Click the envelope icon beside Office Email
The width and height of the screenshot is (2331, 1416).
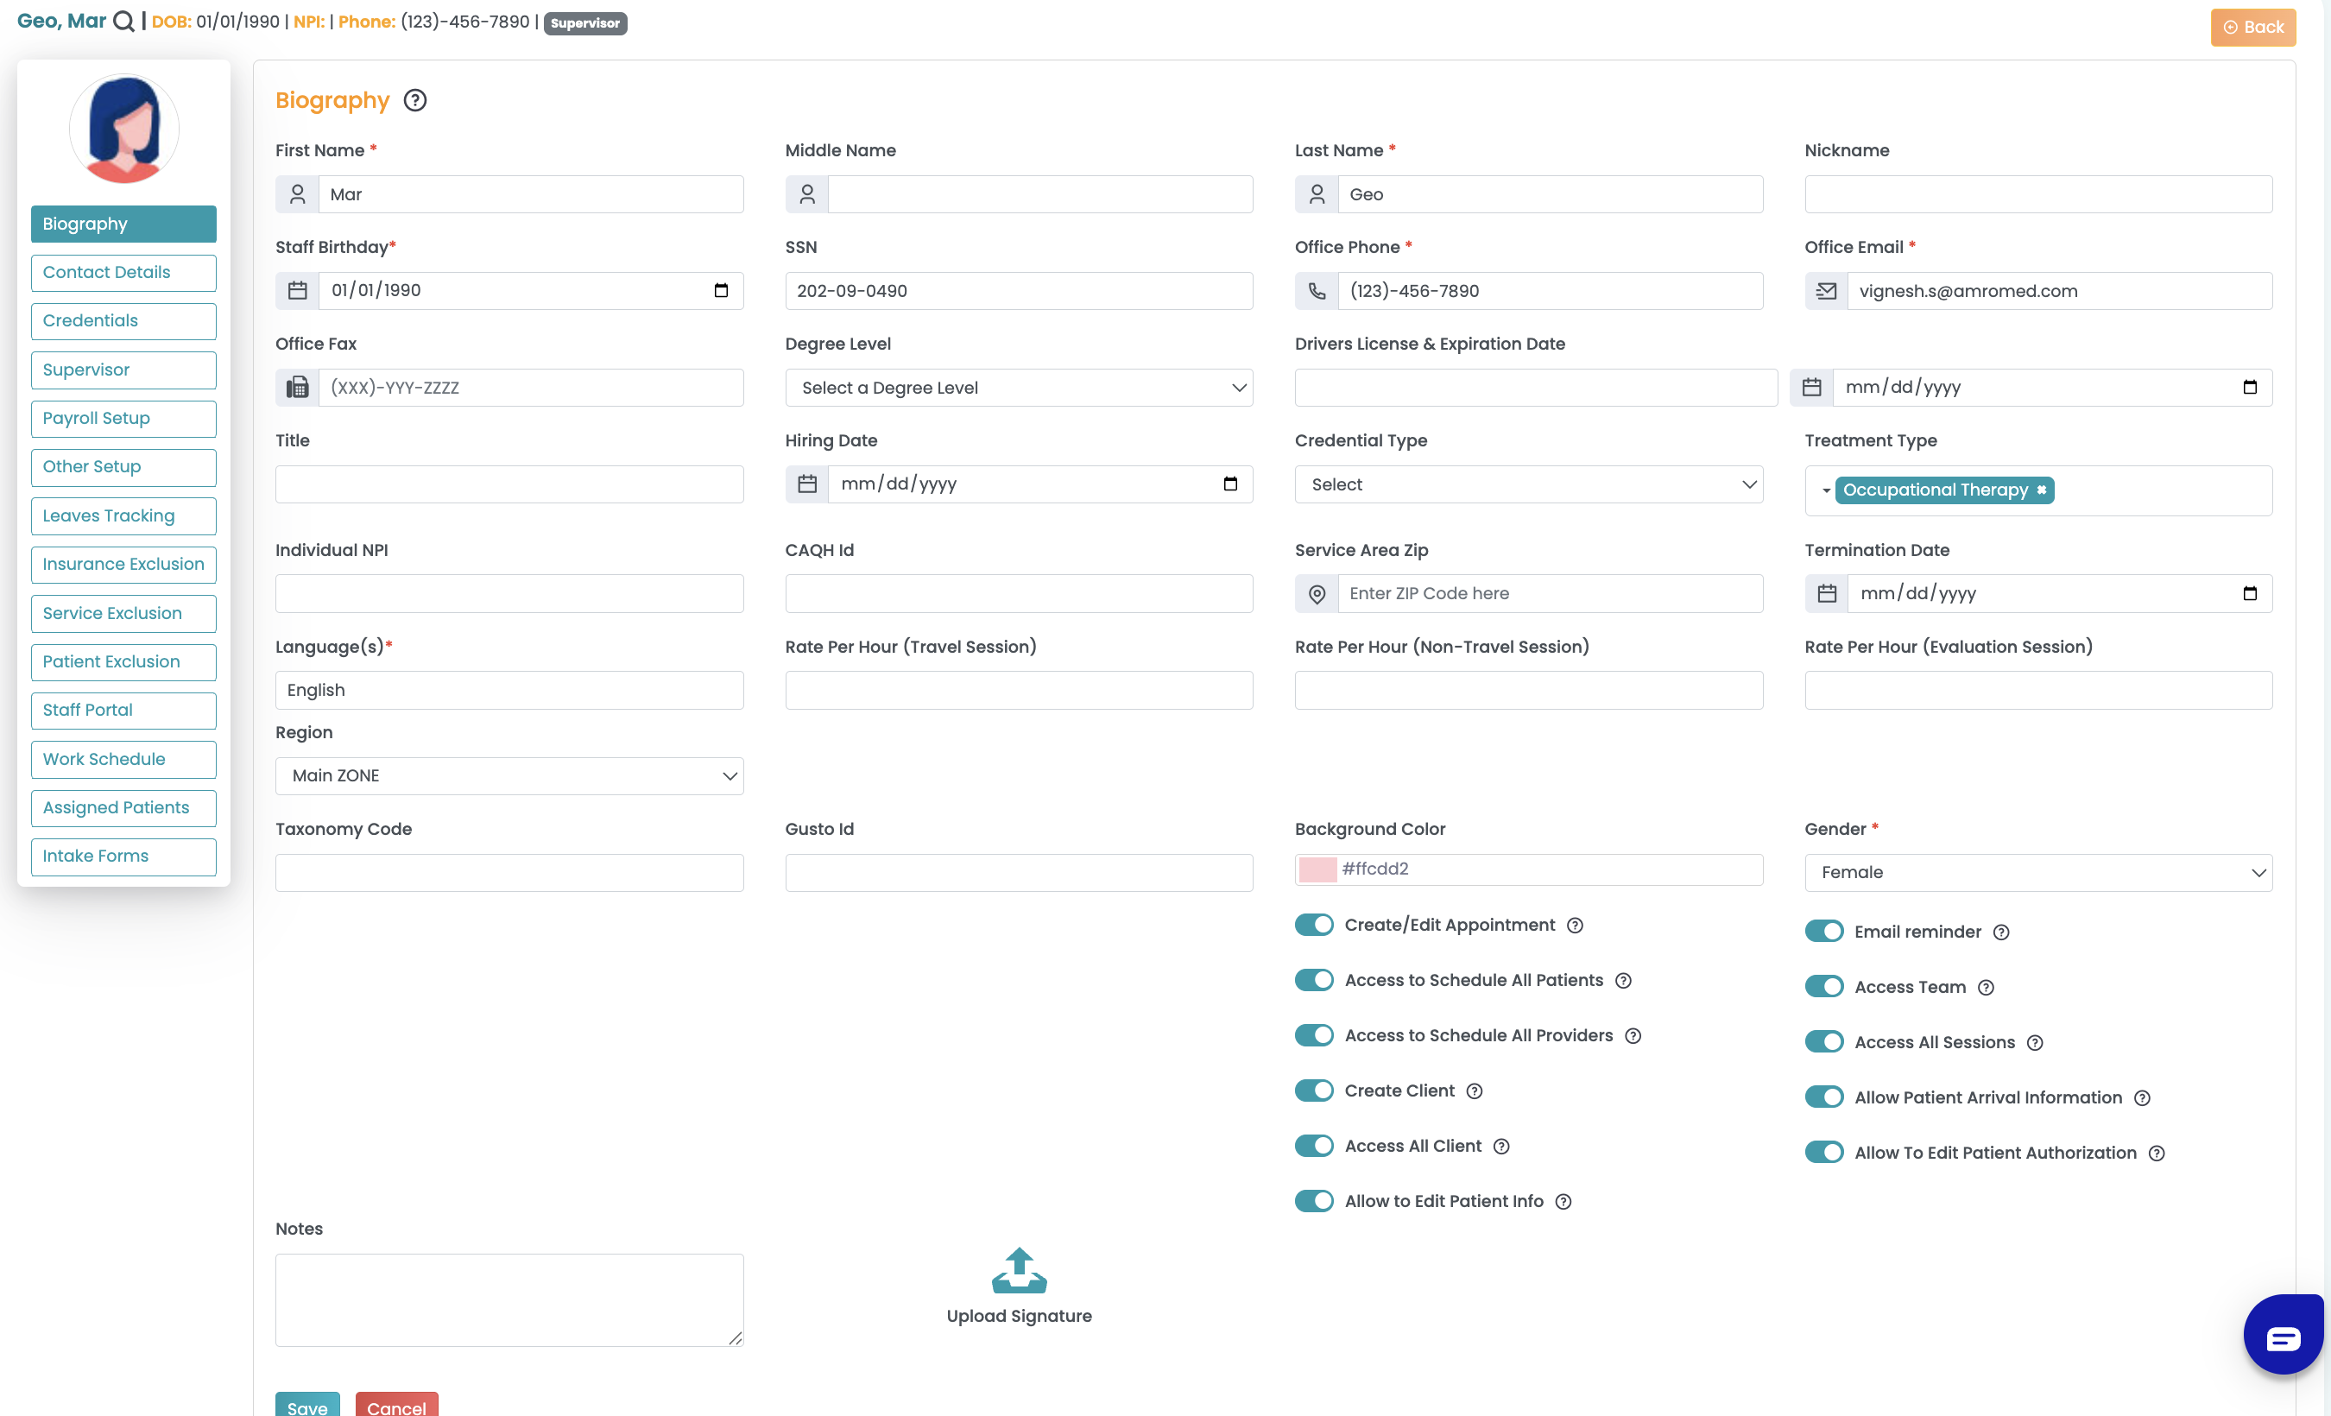1827,291
